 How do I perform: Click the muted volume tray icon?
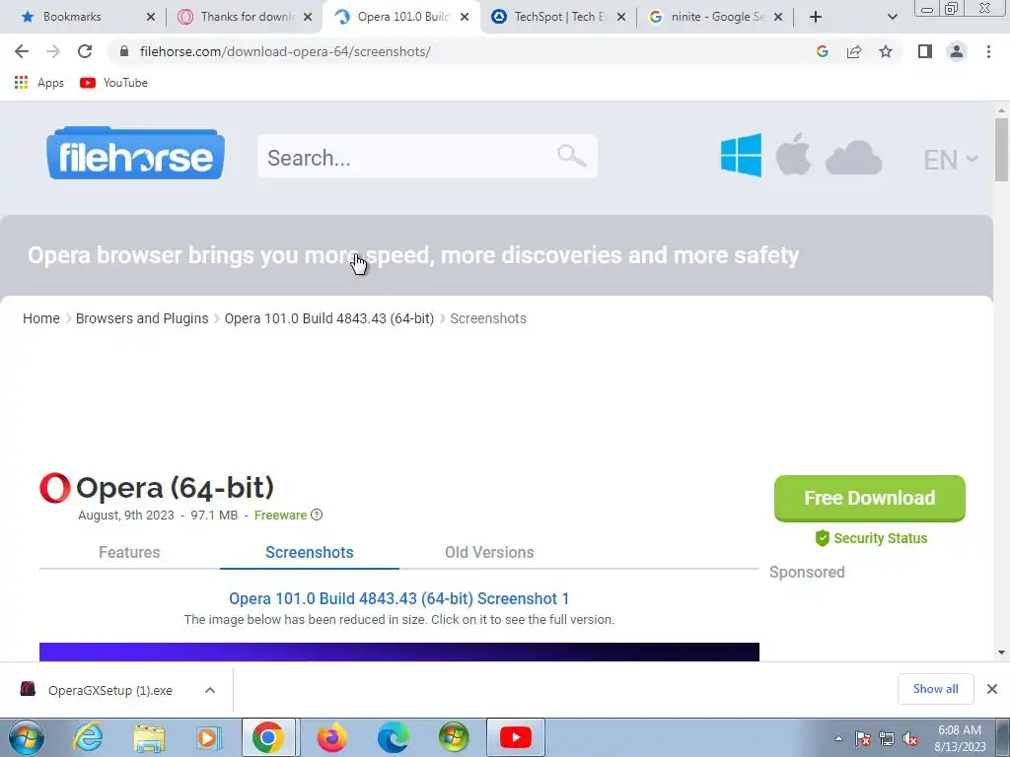(910, 739)
